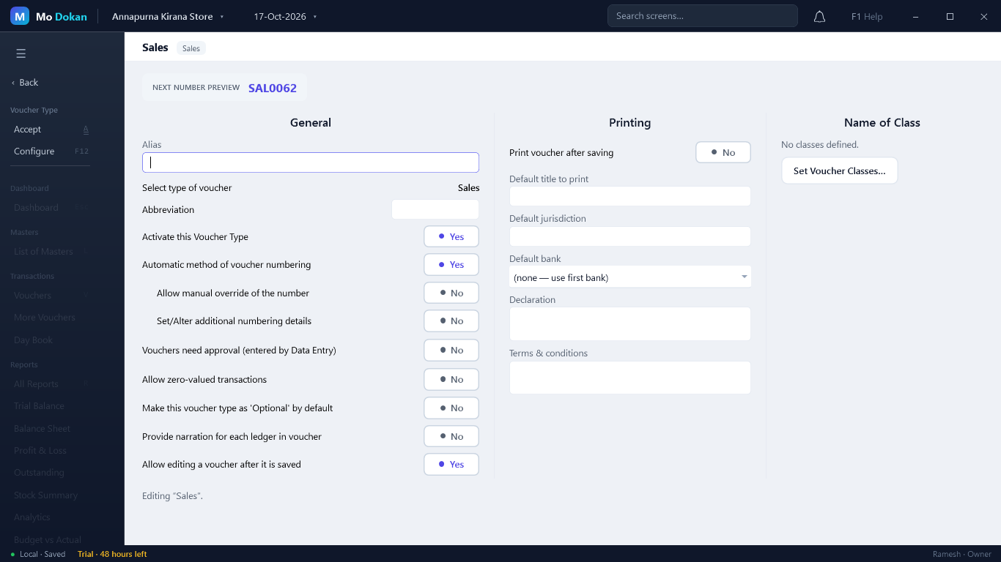
Task: Click Ramesh · Owner in status bar
Action: [x=962, y=554]
